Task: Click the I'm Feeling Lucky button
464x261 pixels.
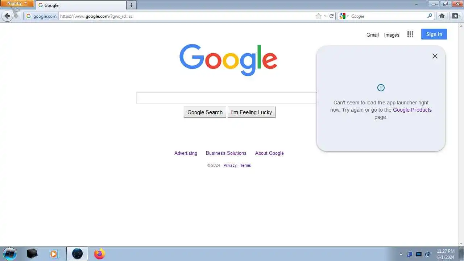Action: pos(251,112)
